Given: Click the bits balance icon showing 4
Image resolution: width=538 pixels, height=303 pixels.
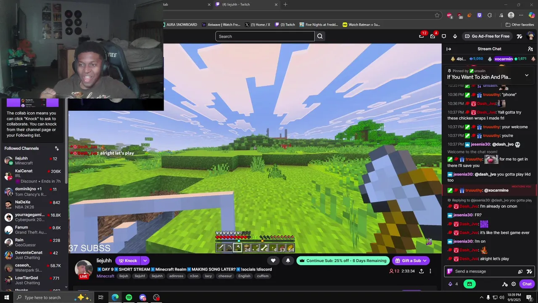Looking at the screenshot, I should click(453, 284).
